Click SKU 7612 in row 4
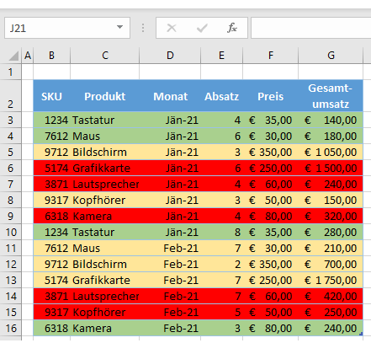Image resolution: width=371 pixels, height=343 pixels. (x=51, y=136)
